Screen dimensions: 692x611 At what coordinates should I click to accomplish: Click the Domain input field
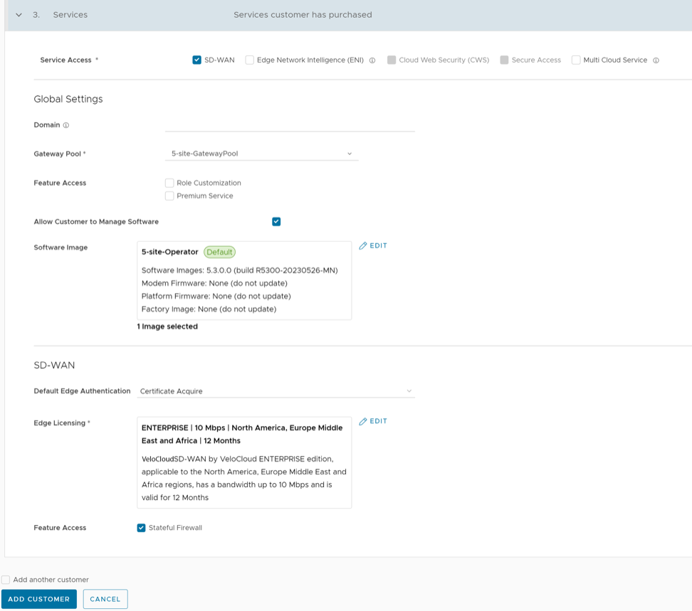(x=289, y=124)
